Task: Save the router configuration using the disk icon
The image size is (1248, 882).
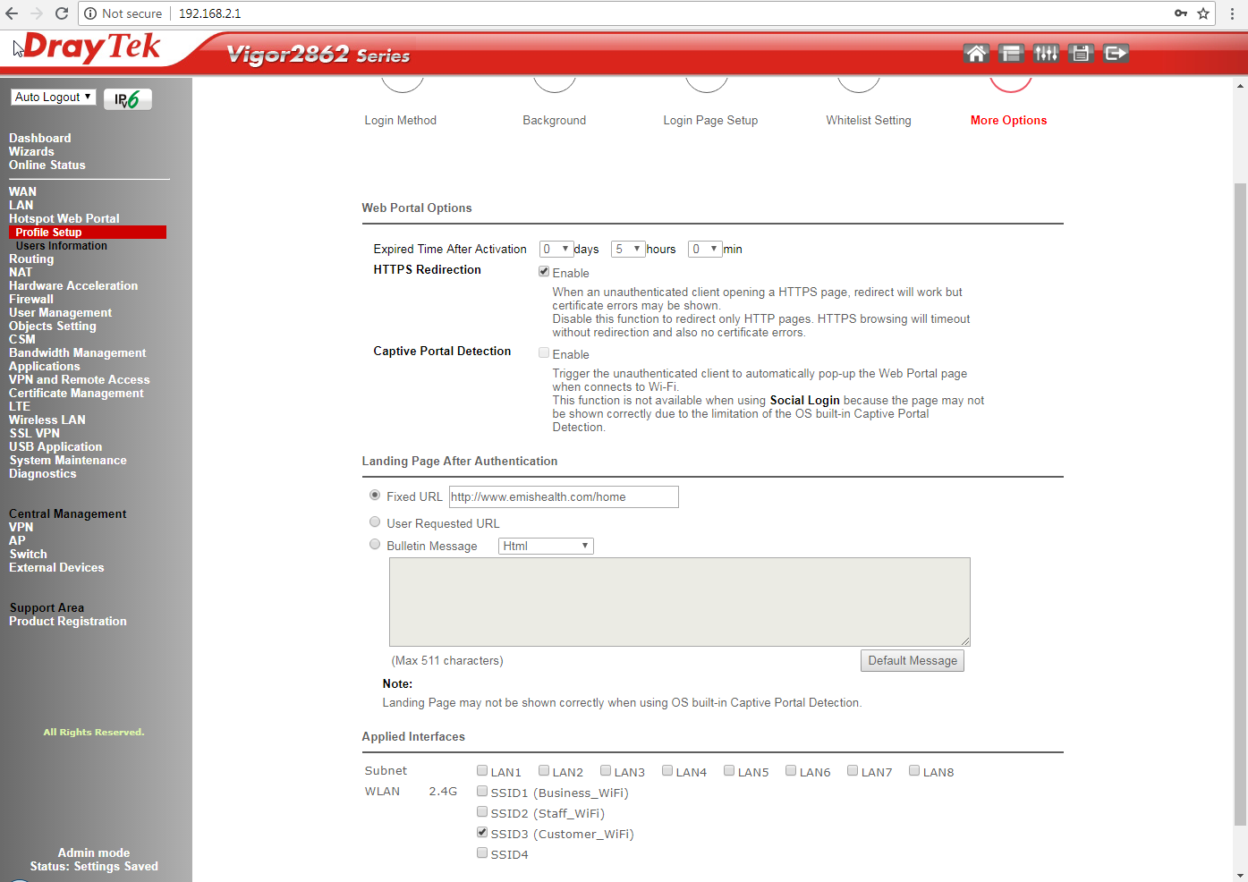Action: click(1080, 53)
